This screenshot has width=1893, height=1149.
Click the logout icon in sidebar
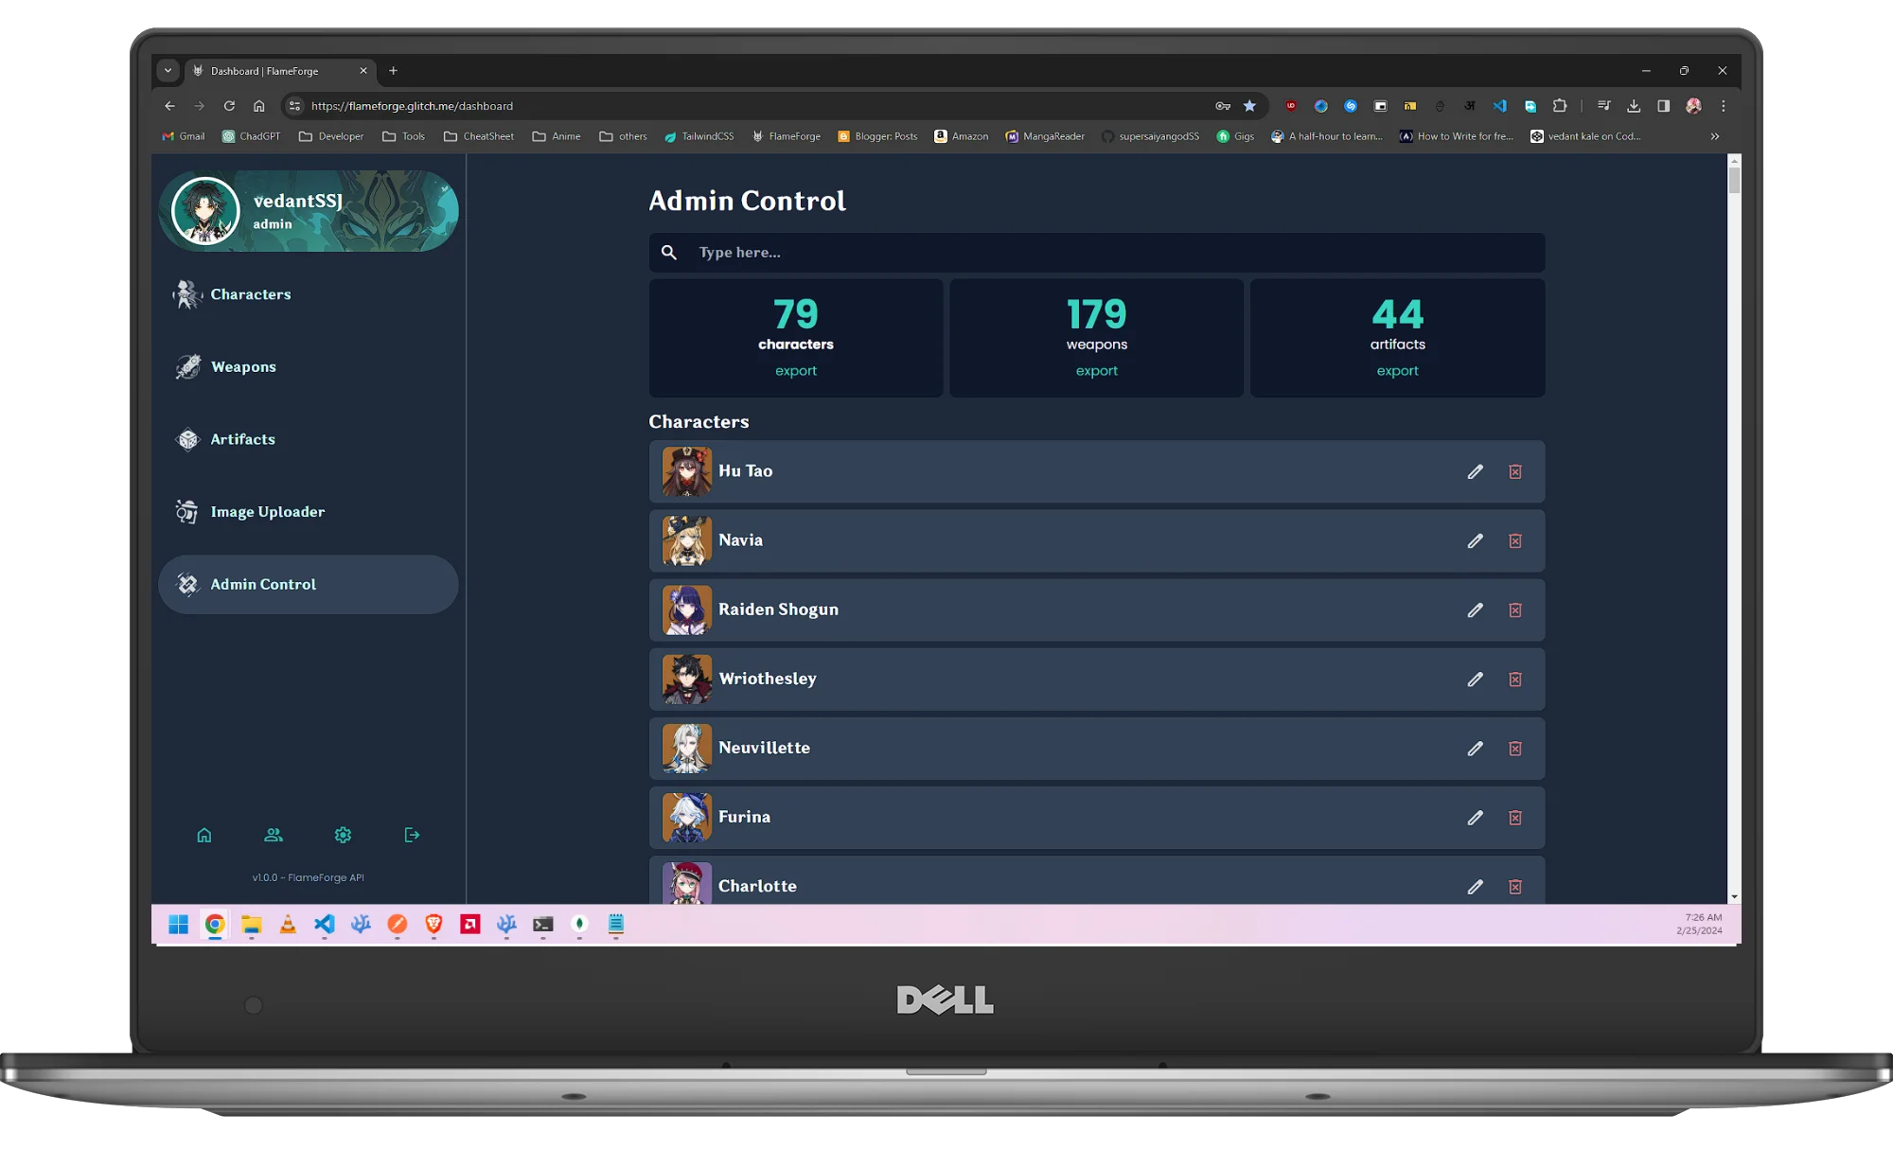(x=412, y=835)
